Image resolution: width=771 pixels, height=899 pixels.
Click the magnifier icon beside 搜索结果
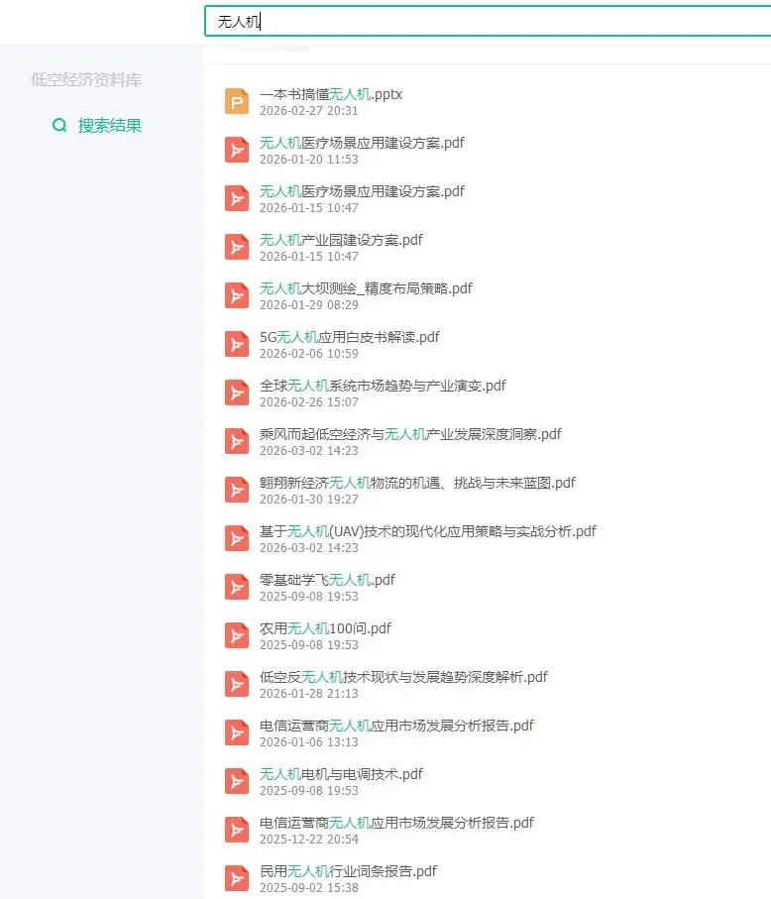59,125
